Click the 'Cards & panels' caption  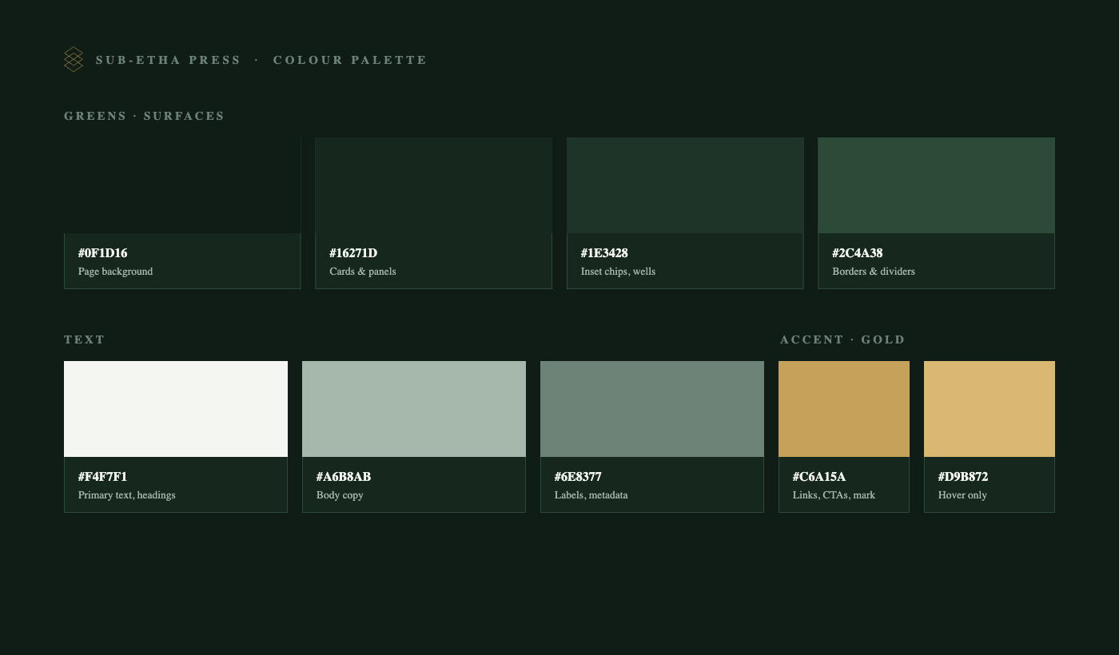coord(363,272)
